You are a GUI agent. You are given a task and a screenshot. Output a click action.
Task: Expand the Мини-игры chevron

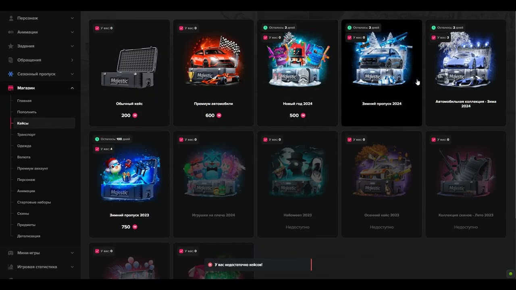(x=72, y=253)
